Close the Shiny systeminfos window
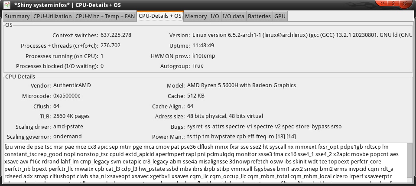The image size is (416, 186). click(405, 3)
